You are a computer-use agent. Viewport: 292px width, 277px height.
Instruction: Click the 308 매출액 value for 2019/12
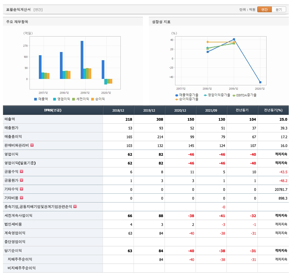click(x=160, y=119)
